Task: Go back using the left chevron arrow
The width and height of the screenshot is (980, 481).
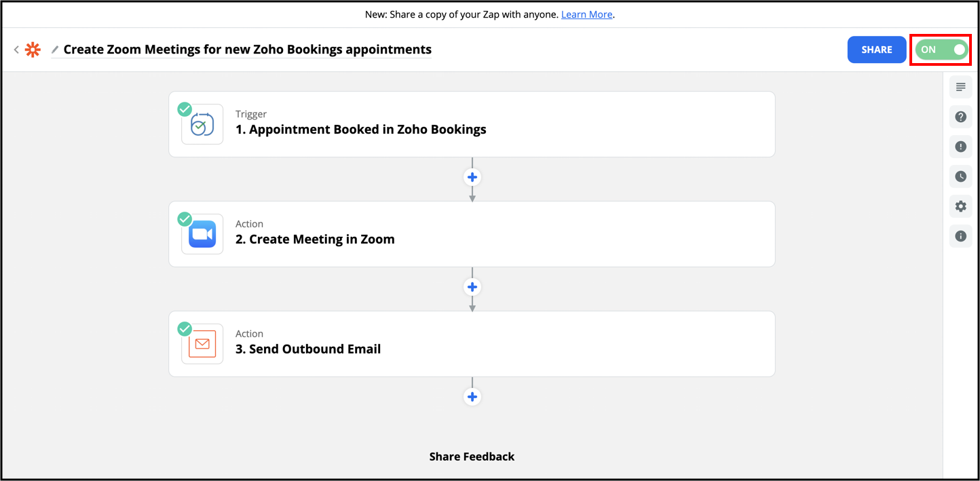Action: pos(16,50)
